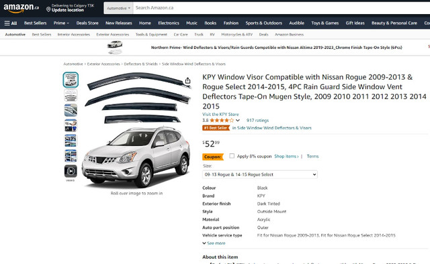Viewport: 430px width, 264px height.
Task: Play the product video thumbnail
Action: pyautogui.click(x=71, y=171)
